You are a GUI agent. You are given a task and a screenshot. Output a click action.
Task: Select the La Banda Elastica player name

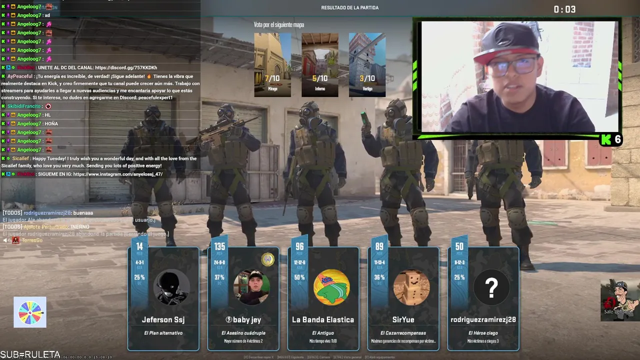(323, 319)
